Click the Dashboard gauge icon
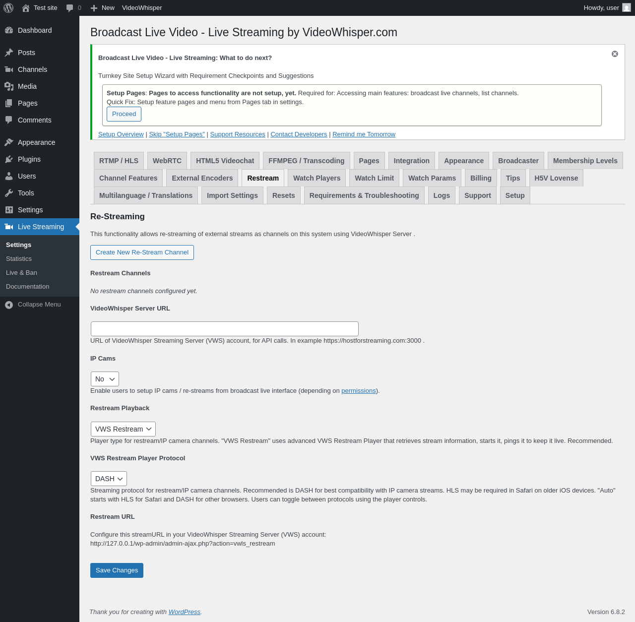635x622 pixels. coord(9,30)
